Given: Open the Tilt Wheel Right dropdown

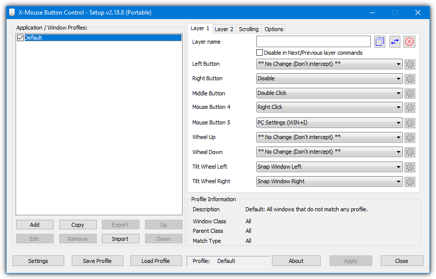Looking at the screenshot, I should [329, 181].
